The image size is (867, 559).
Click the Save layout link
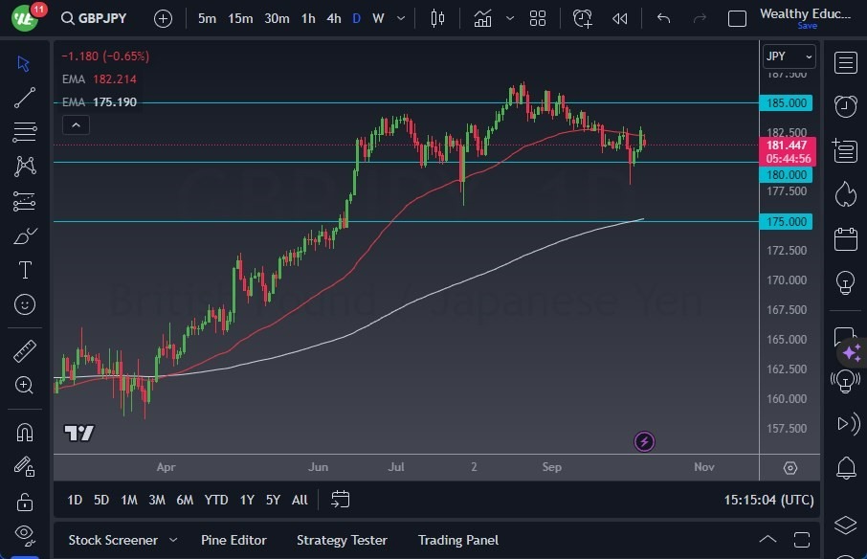[x=809, y=26]
